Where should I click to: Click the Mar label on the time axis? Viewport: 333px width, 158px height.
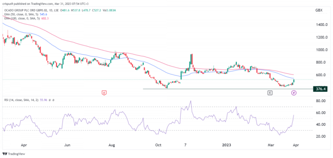coord(271,145)
